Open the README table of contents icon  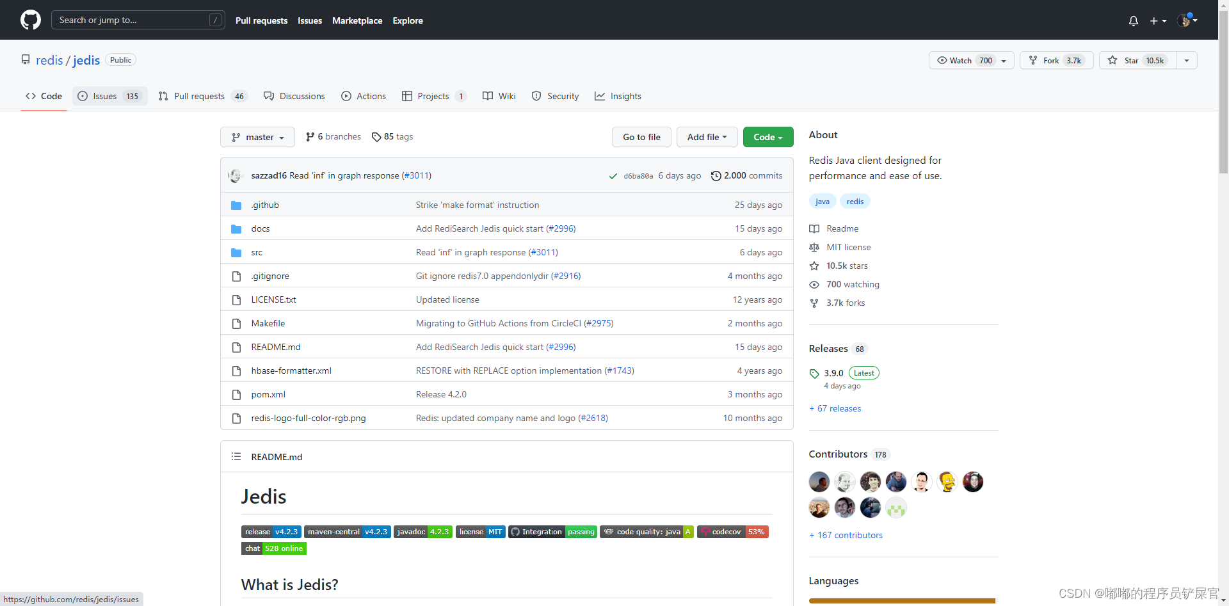tap(236, 456)
